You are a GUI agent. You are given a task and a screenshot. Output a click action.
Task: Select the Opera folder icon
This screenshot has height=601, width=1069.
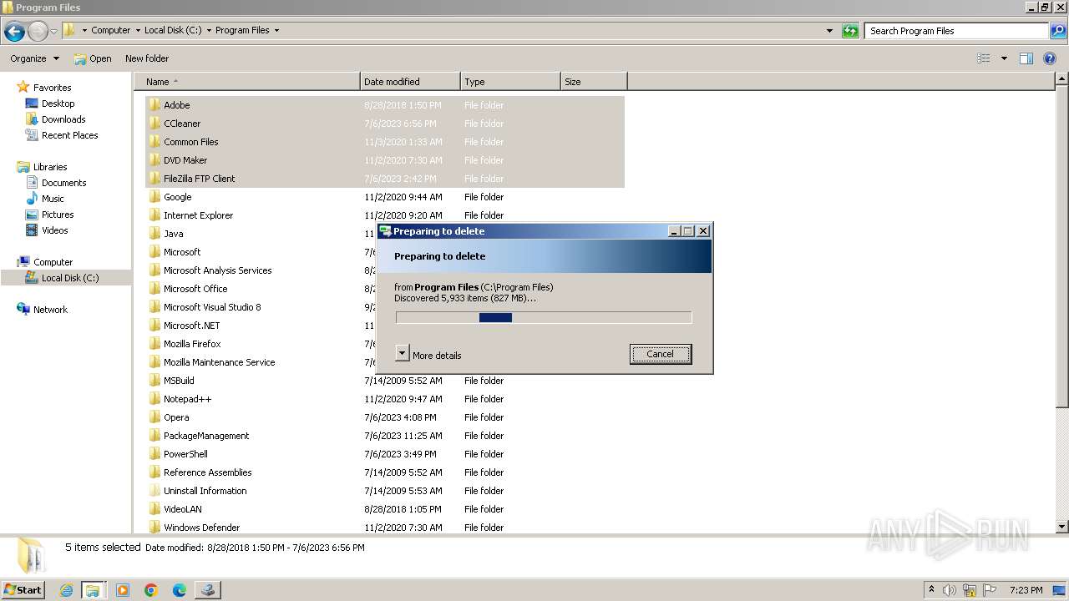155,417
